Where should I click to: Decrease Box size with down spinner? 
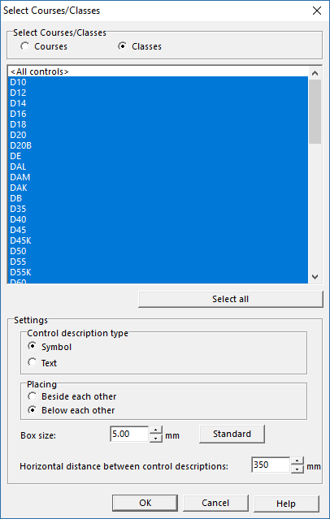point(156,439)
